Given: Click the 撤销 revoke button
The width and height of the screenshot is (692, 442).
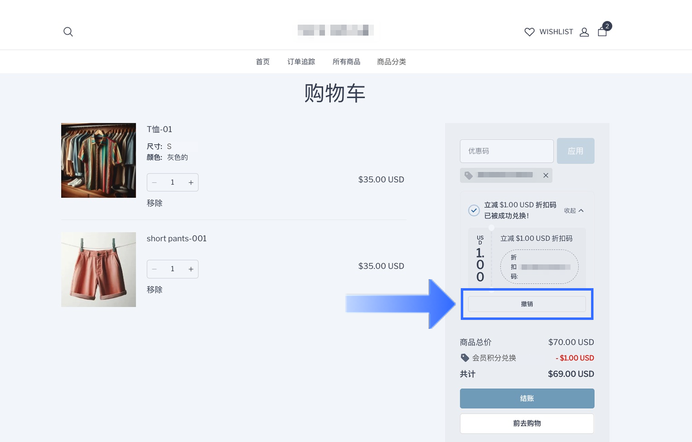Looking at the screenshot, I should tap(527, 304).
